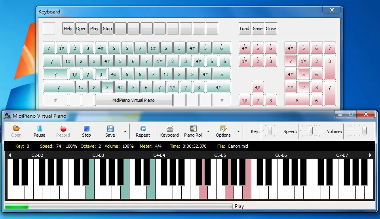
Task: Click the C3-B3 octave label
Action: coord(98,155)
